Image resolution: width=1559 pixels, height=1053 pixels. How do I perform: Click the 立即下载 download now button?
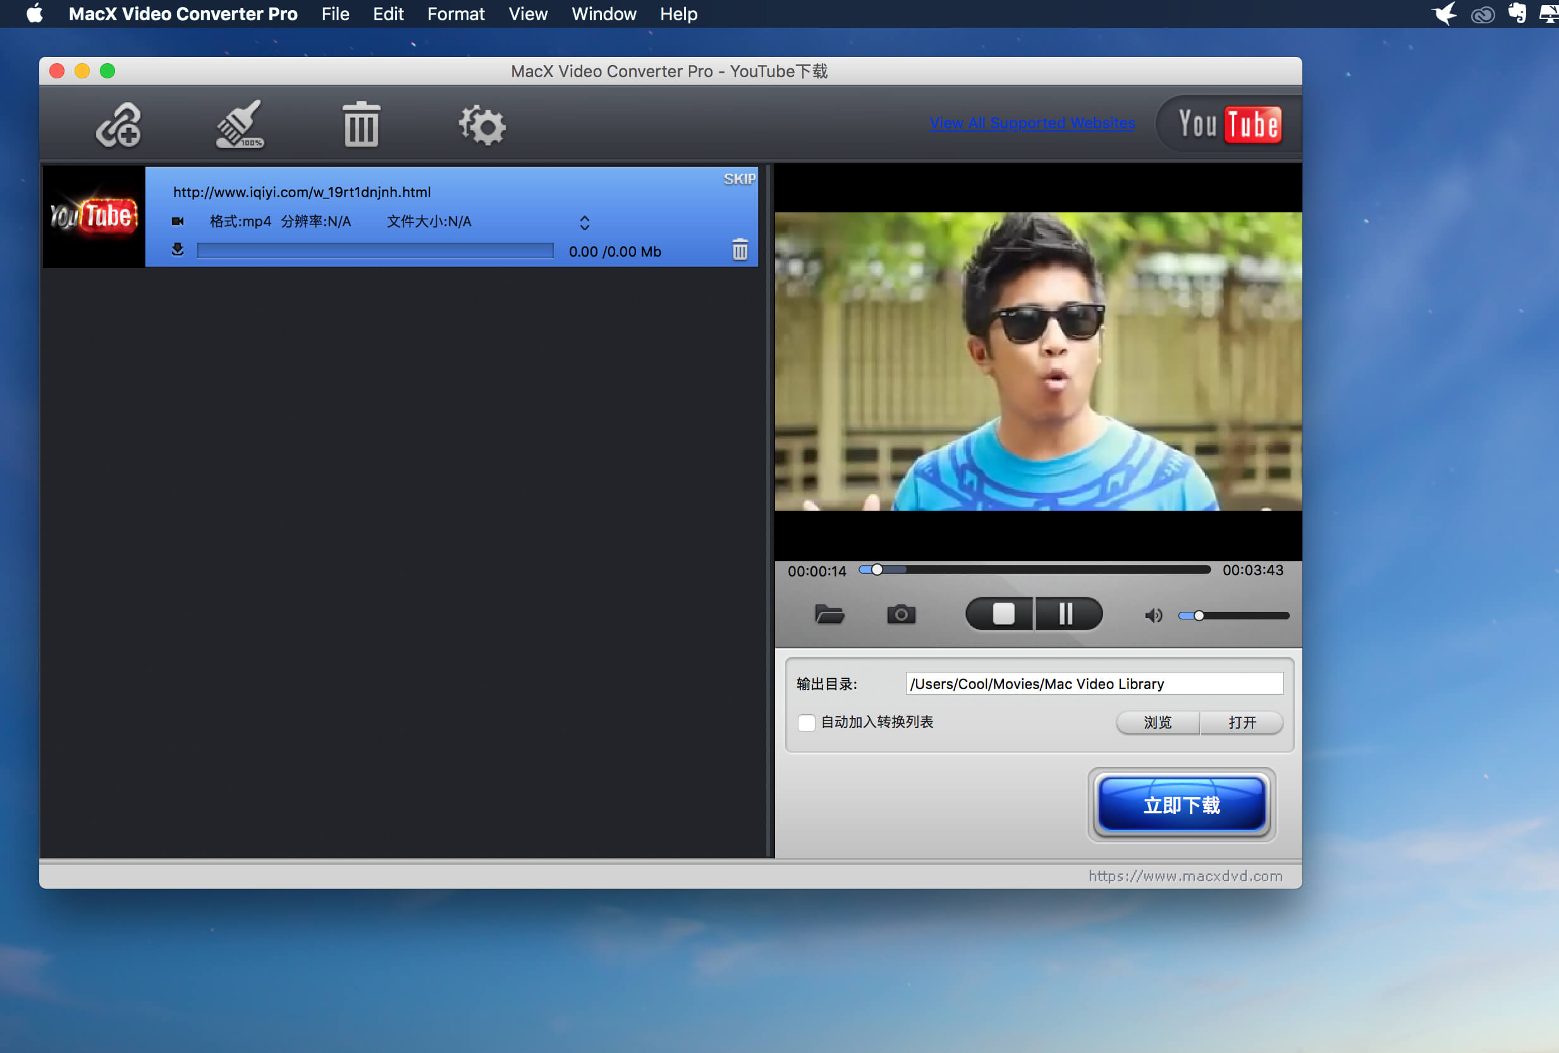1182,805
